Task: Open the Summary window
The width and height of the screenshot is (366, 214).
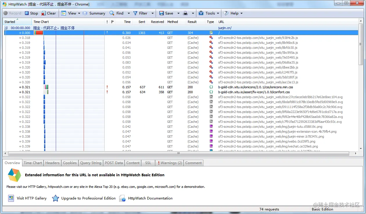Action: [94, 13]
